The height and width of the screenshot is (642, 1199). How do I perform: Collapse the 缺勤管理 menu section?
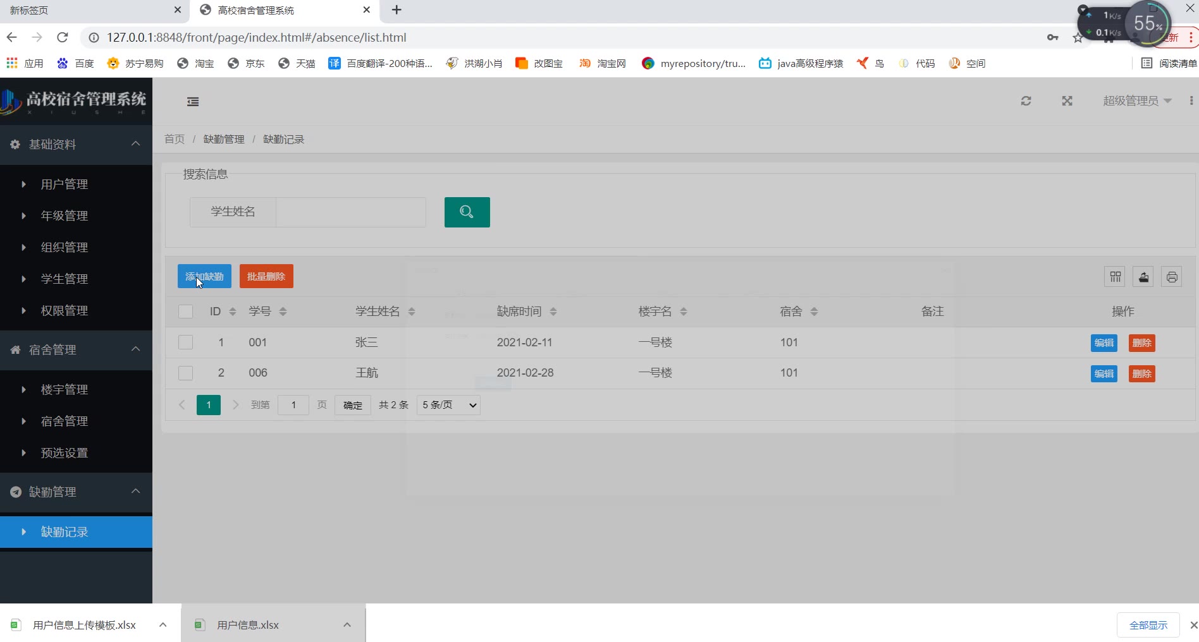(x=76, y=492)
